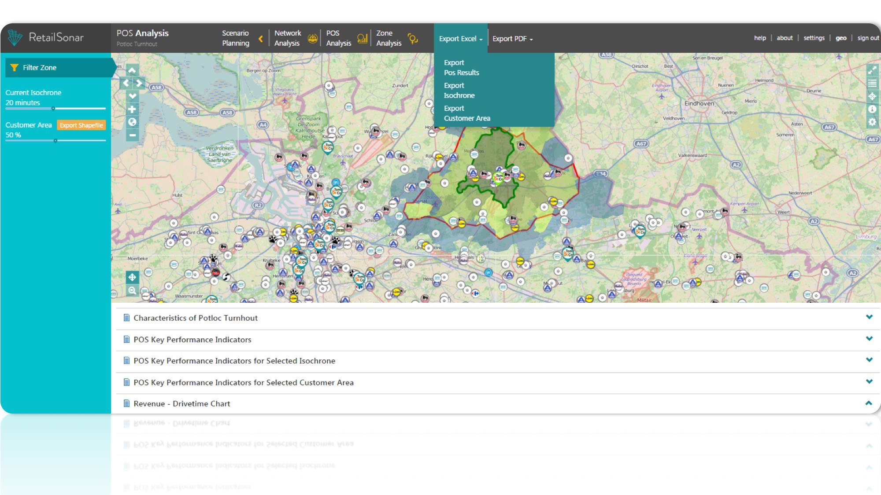This screenshot has width=881, height=495.
Task: Adjust the Current Isochrone slider handle
Action: [53, 108]
